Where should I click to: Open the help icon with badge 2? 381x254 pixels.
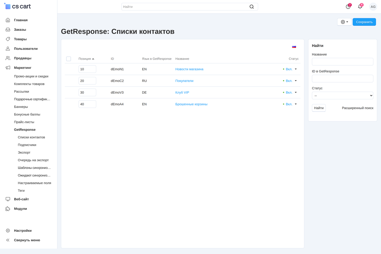pyautogui.click(x=348, y=7)
